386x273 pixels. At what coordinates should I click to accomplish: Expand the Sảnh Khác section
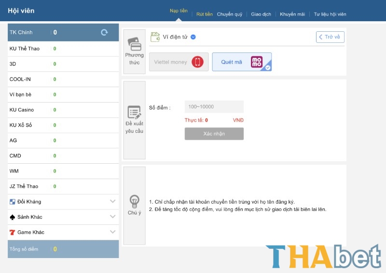point(112,217)
